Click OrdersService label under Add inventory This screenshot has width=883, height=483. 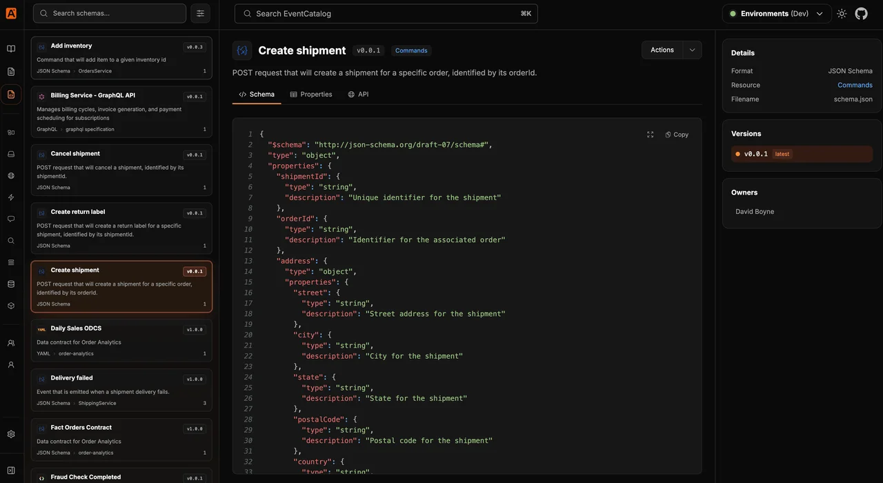[x=95, y=71]
